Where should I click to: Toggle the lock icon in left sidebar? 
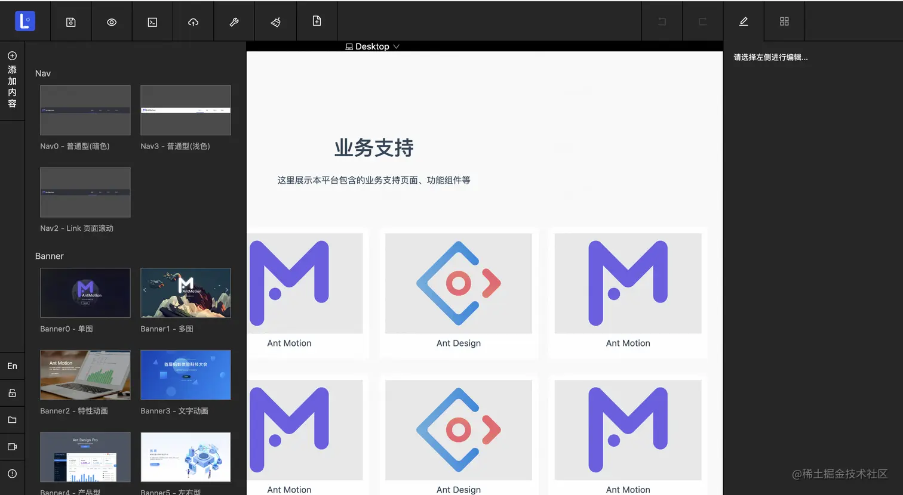click(12, 393)
